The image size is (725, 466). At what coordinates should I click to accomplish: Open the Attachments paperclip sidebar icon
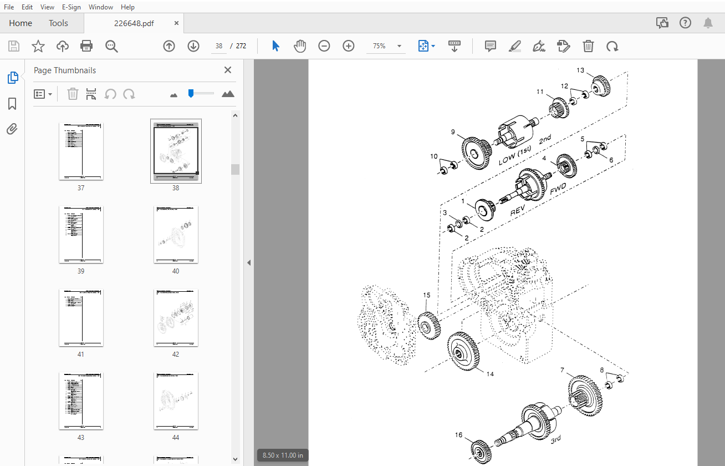pyautogui.click(x=12, y=129)
